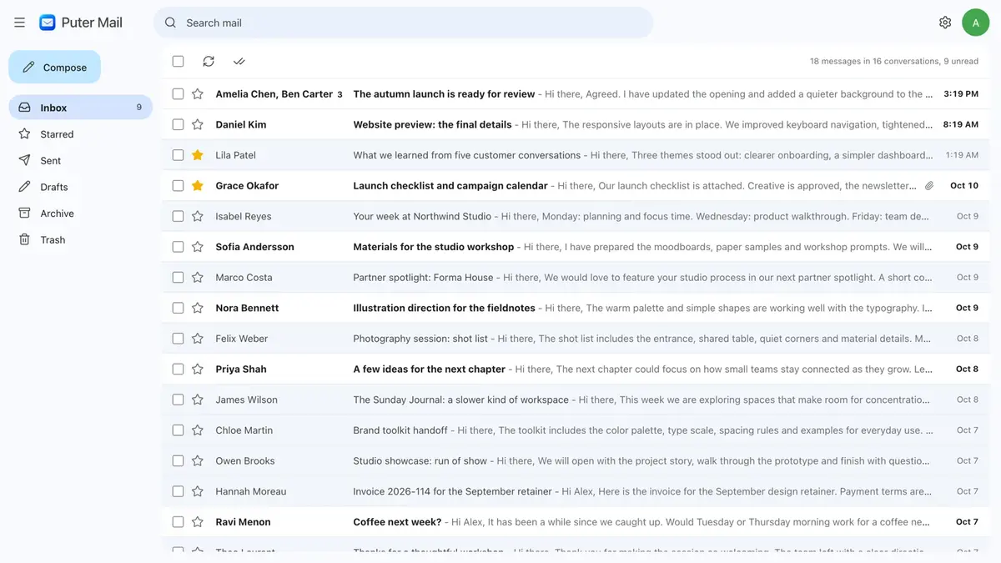
Task: Tick the Hannah Moreau email checkbox
Action: pos(178,491)
